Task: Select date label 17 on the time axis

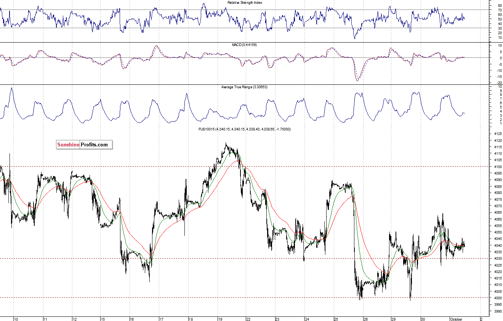Action: point(161,319)
